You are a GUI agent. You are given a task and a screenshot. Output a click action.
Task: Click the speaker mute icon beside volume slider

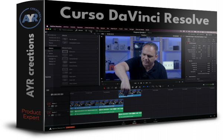pos(204,85)
